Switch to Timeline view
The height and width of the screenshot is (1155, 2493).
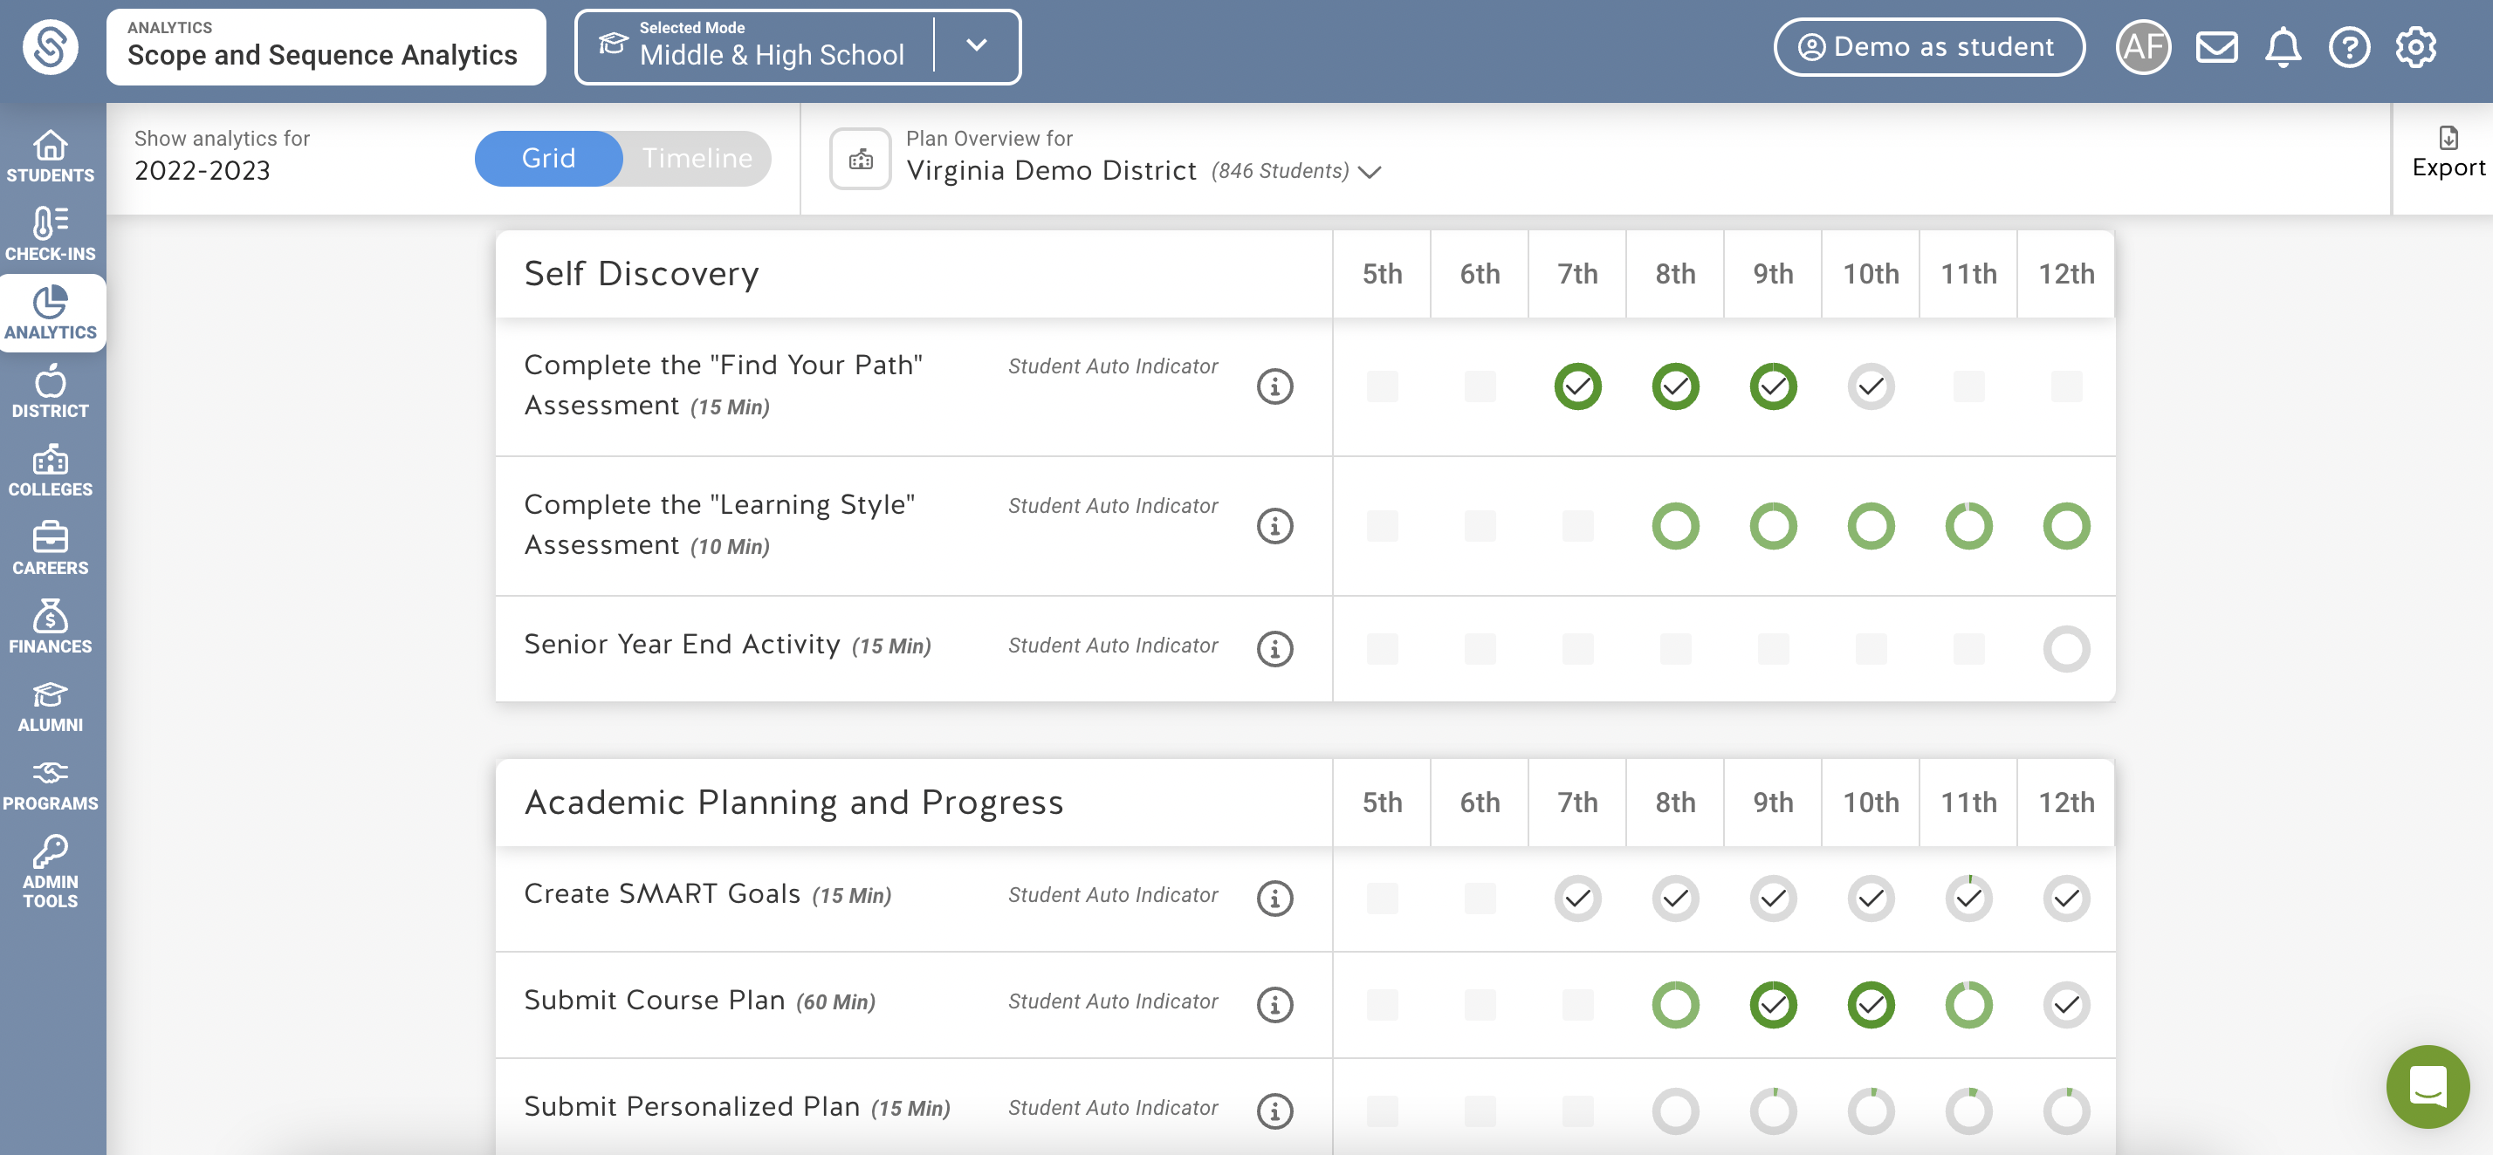[x=696, y=158]
